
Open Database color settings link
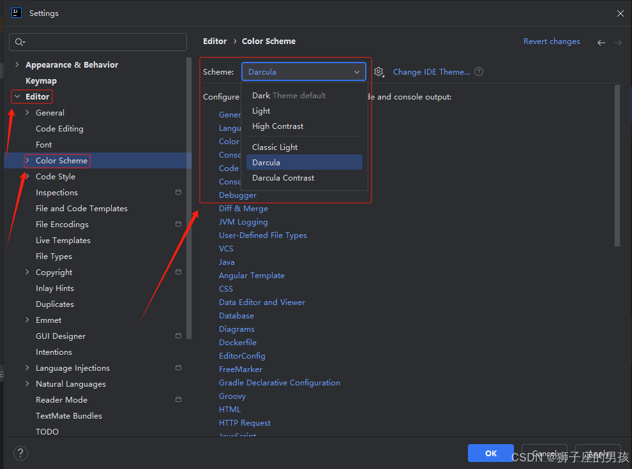click(236, 315)
